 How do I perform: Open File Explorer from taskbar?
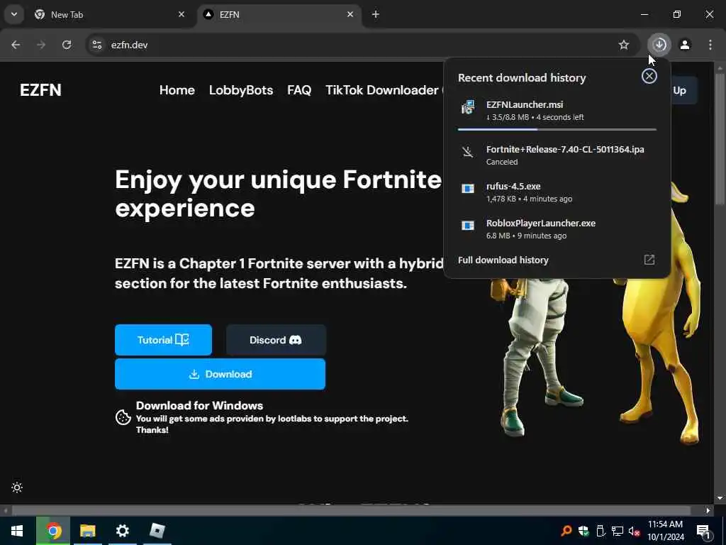point(87,531)
